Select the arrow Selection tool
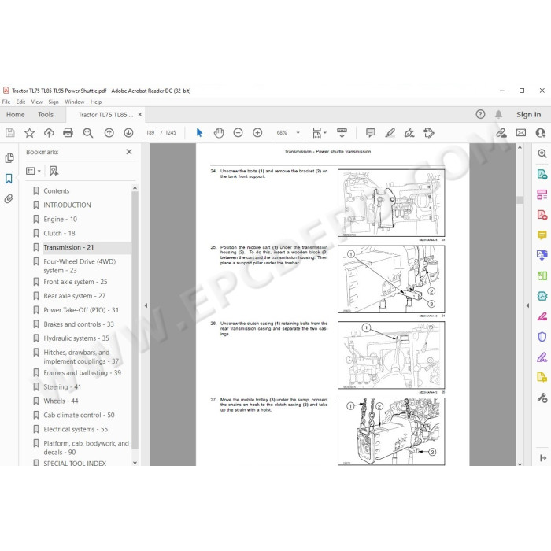 click(x=199, y=133)
